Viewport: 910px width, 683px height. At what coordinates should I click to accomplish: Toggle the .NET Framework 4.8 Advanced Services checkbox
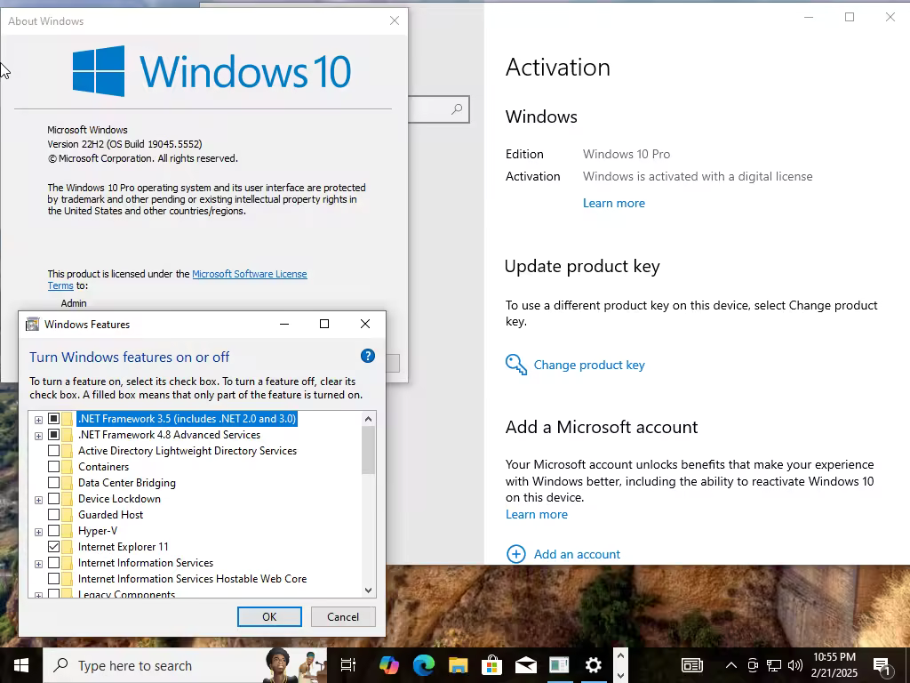coord(53,434)
